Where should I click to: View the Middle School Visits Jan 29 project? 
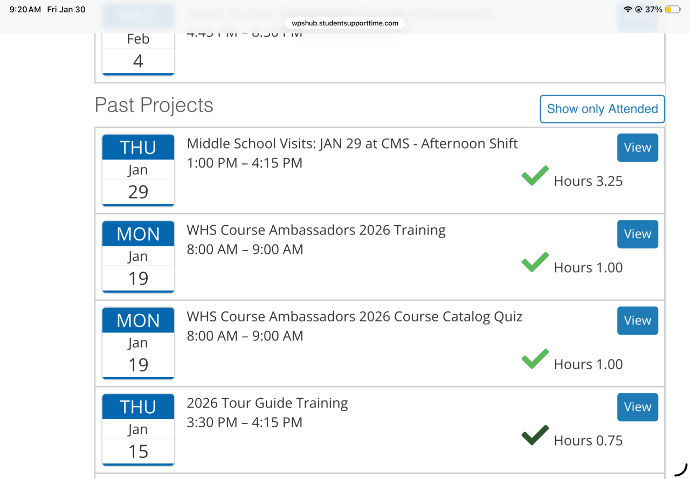637,148
